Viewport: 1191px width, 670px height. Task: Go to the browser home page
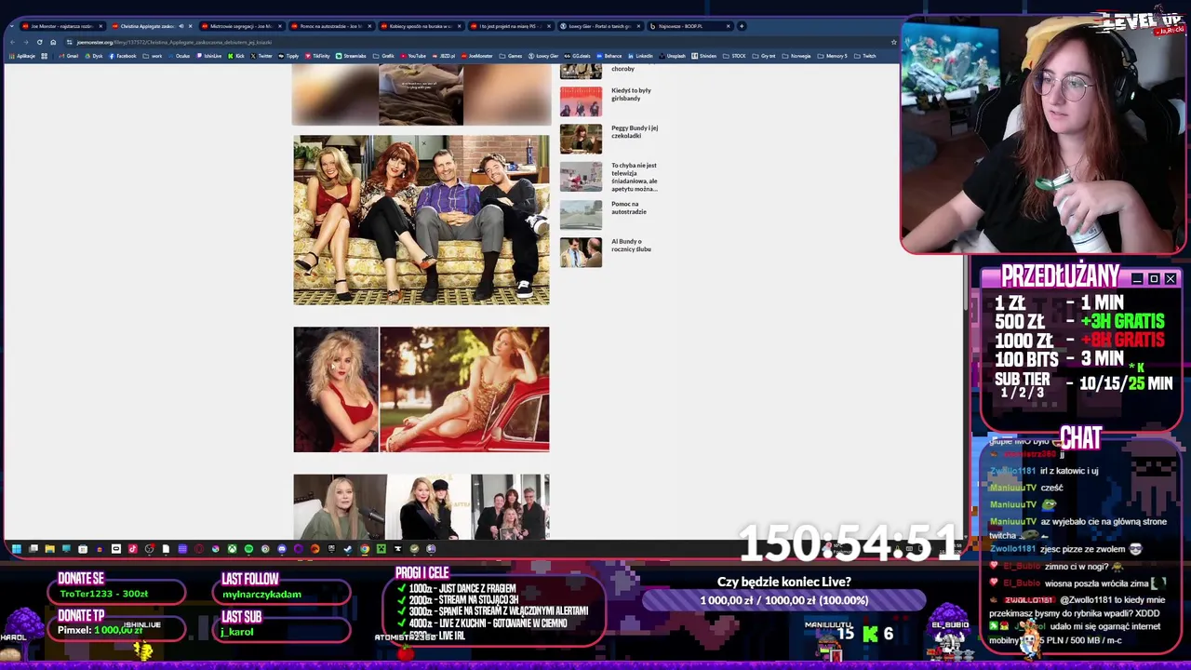click(x=53, y=42)
